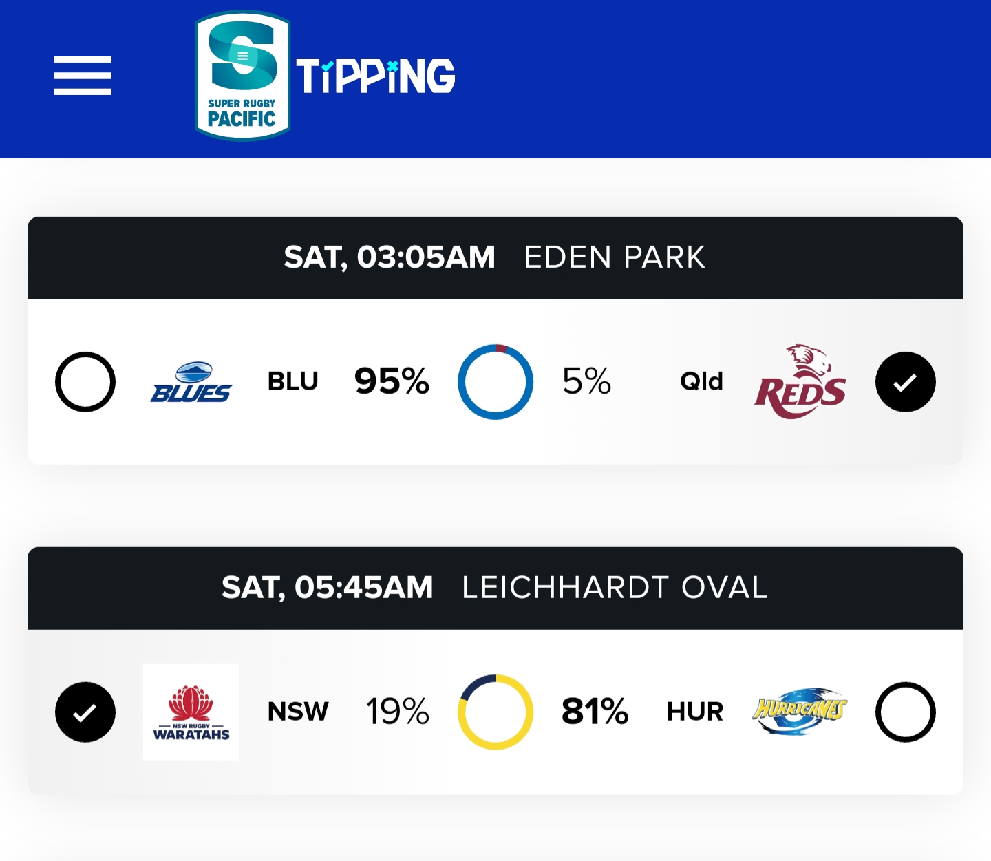Click the NSW team abbreviation
This screenshot has width=991, height=861.
click(x=298, y=712)
